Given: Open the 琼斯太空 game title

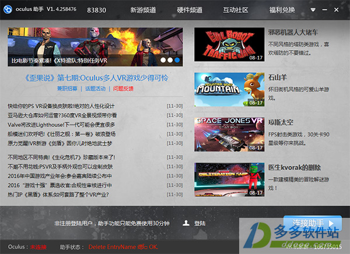Looking at the screenshot, I should click(x=281, y=122).
